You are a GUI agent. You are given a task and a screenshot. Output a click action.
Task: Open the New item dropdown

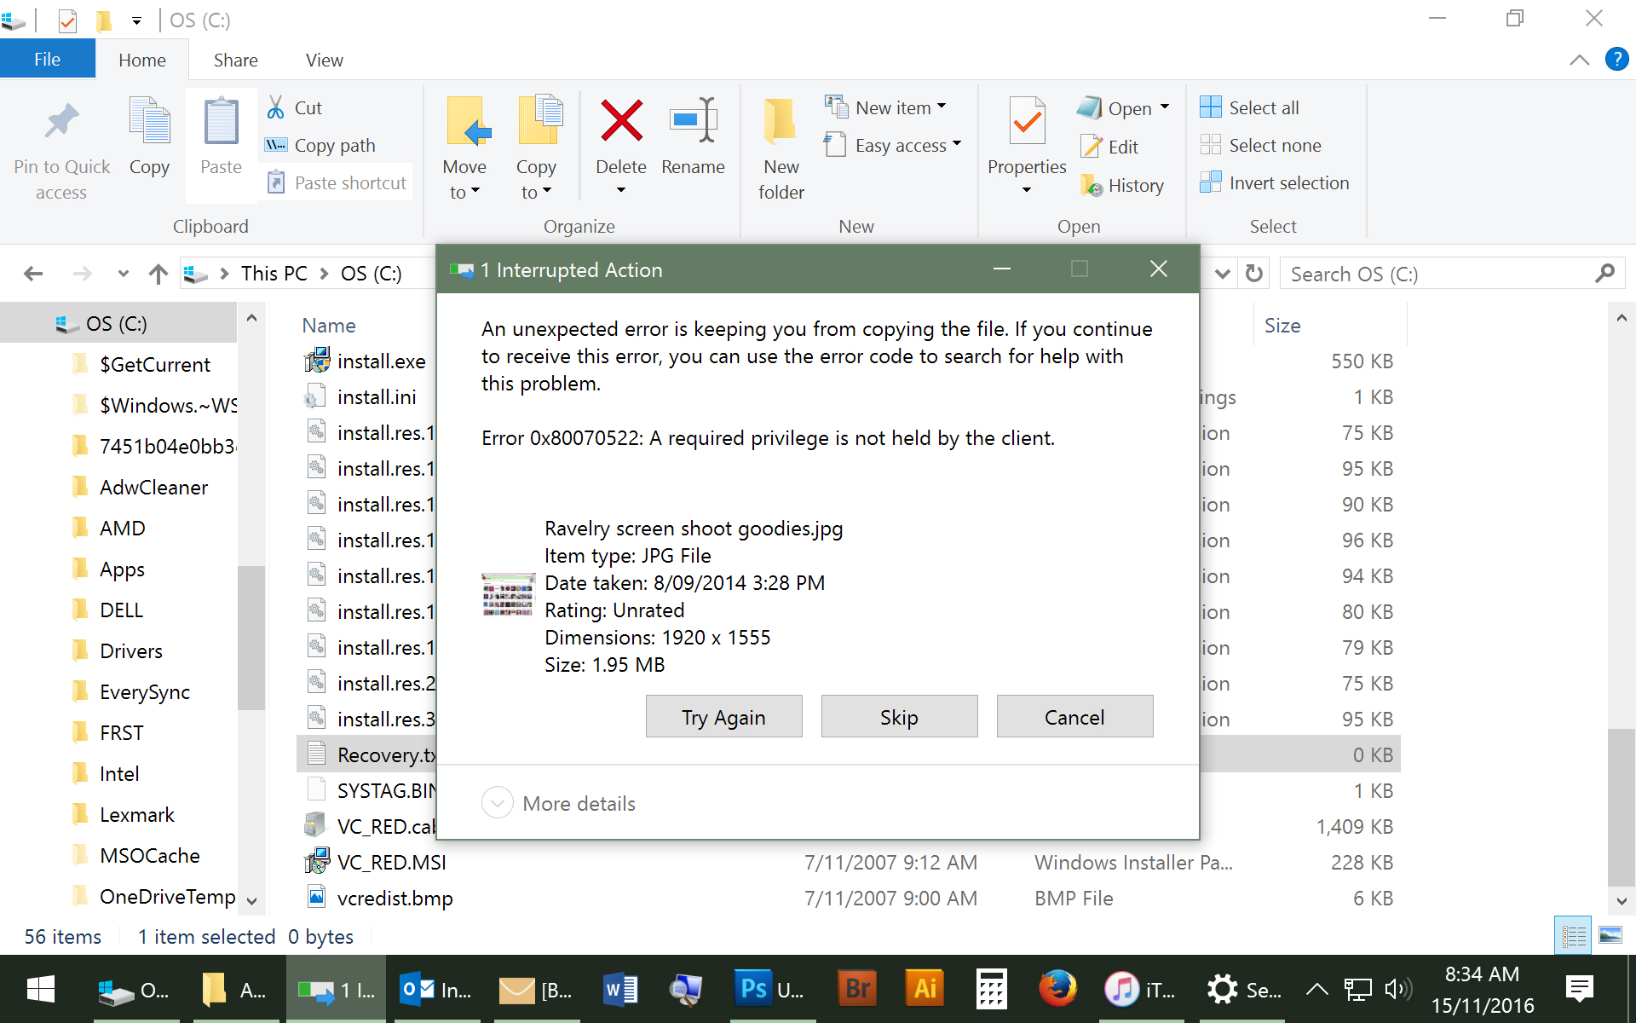coord(941,107)
